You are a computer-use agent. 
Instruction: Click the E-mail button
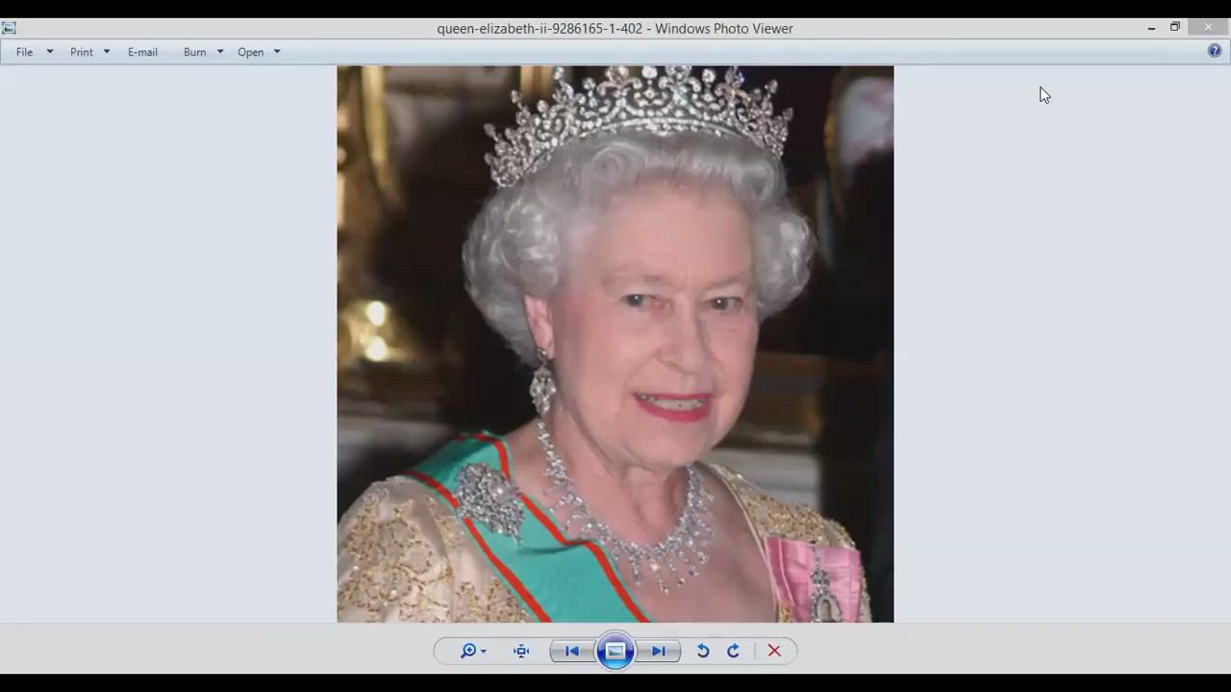142,52
